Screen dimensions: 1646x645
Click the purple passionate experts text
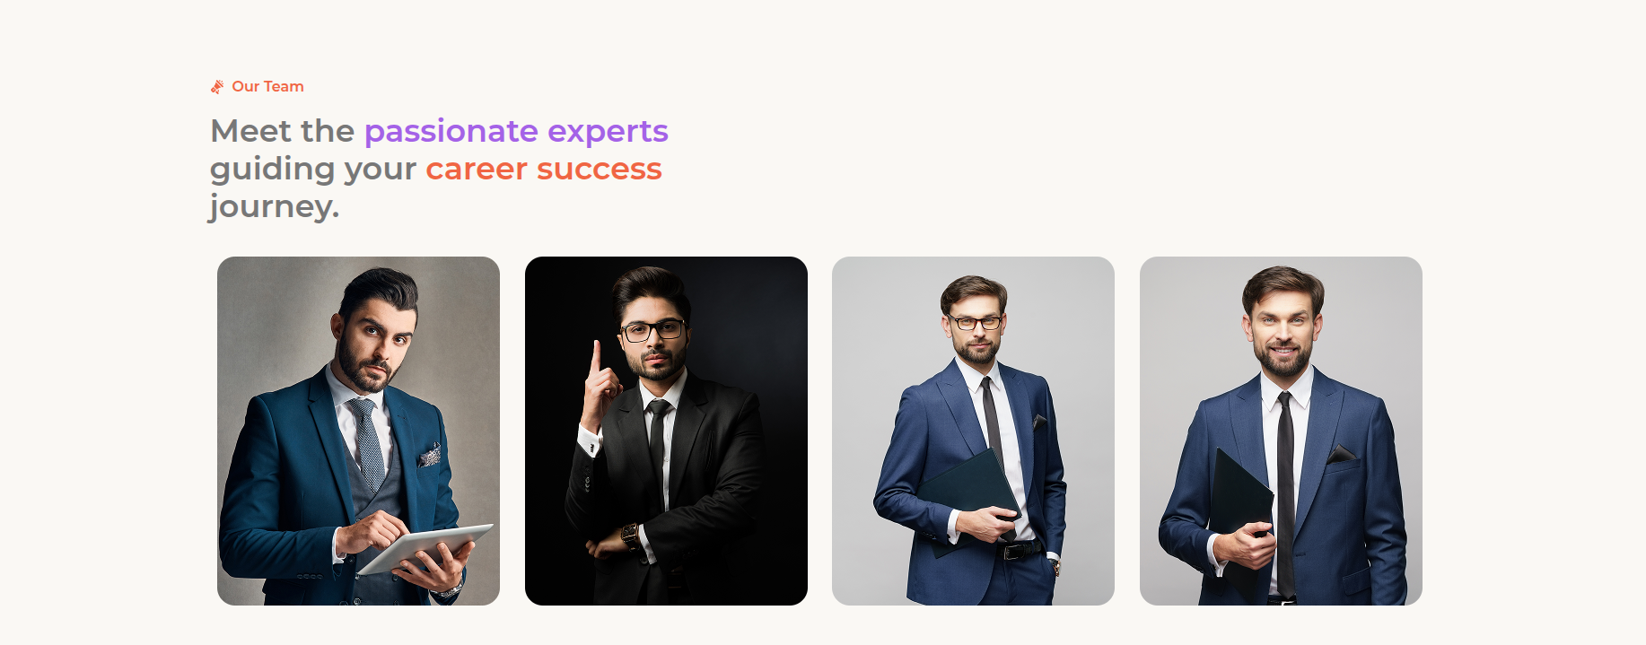coord(516,131)
